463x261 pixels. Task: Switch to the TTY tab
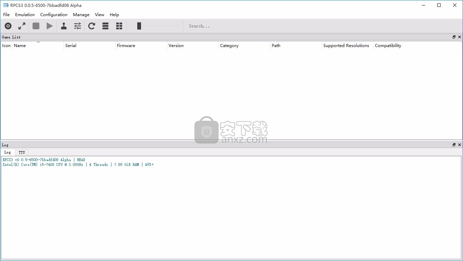22,152
